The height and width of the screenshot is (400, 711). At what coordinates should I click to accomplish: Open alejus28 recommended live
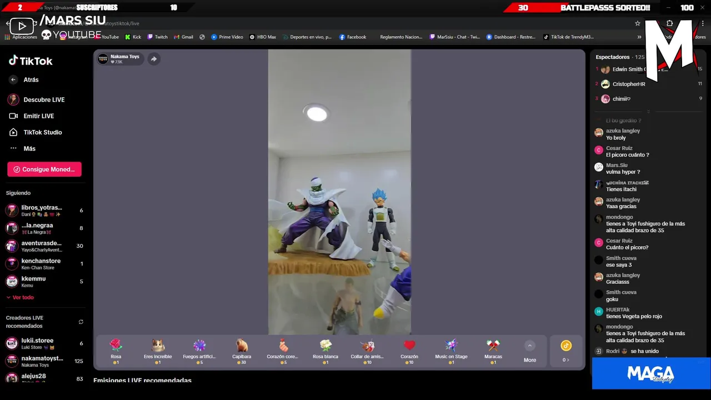44,378
